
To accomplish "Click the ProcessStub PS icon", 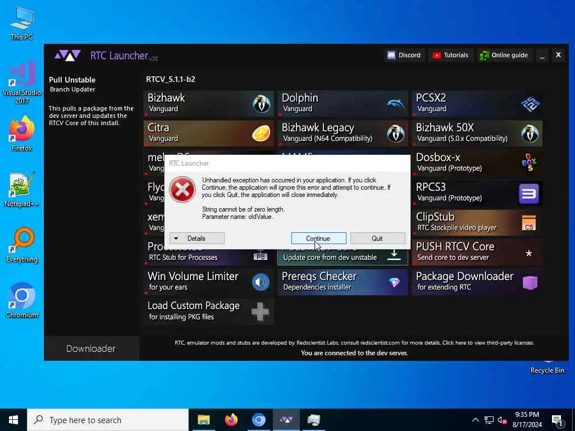I will pyautogui.click(x=261, y=256).
